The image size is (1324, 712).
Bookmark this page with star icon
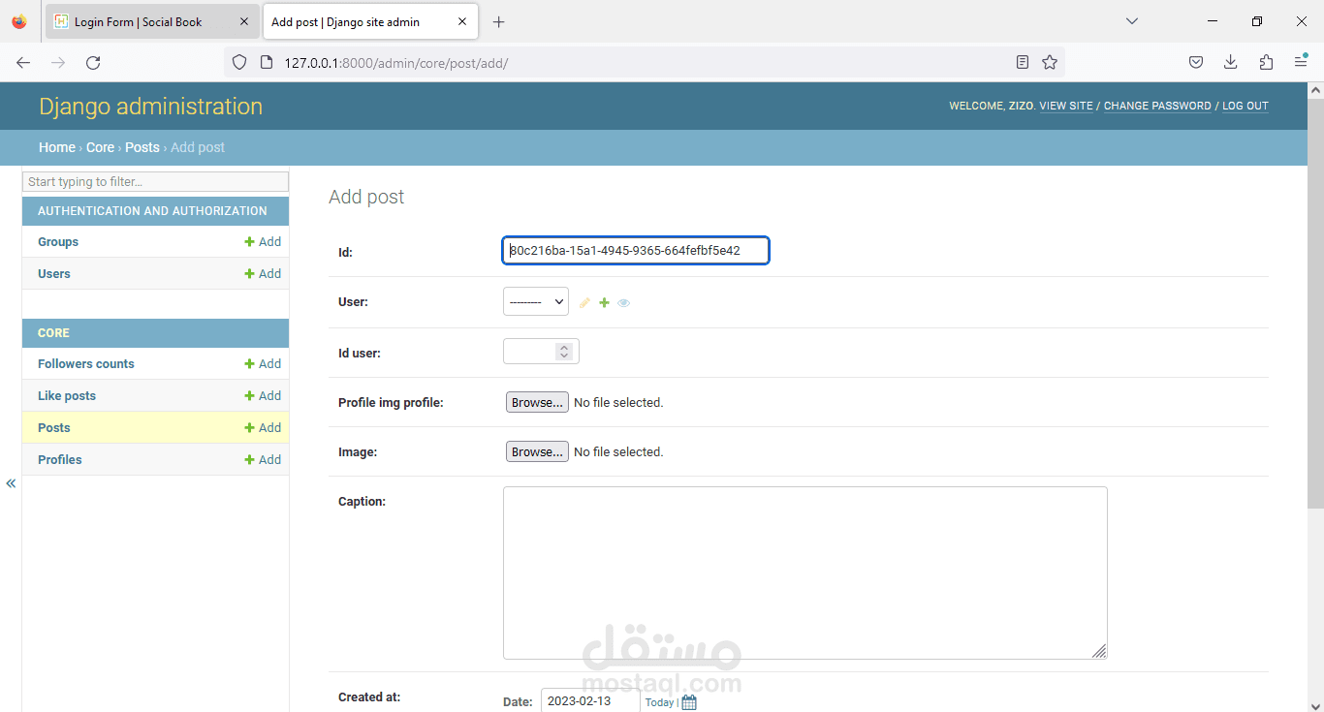coord(1050,62)
